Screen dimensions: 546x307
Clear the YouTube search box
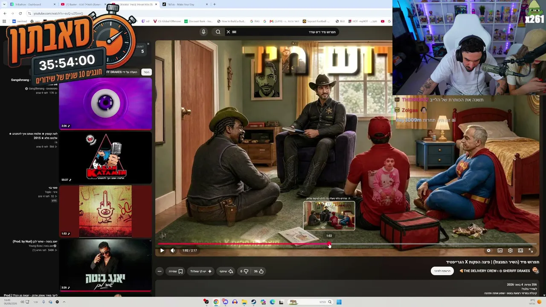(x=228, y=32)
